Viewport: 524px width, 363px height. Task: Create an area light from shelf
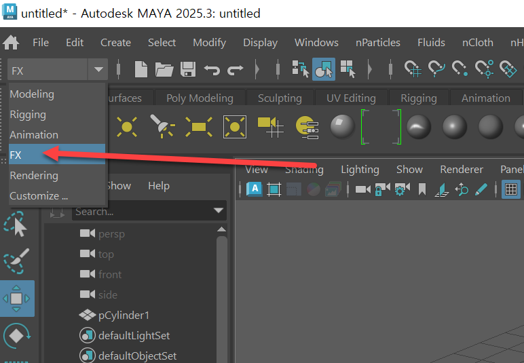199,127
